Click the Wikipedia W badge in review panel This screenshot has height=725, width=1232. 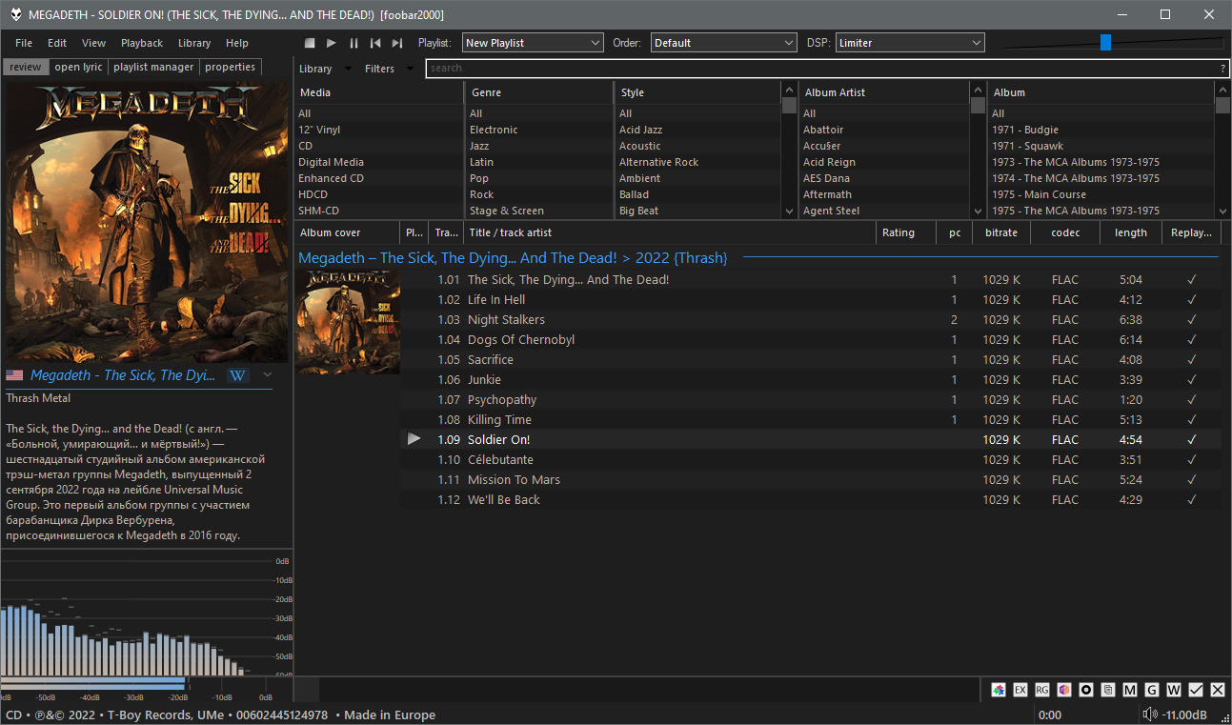click(238, 375)
